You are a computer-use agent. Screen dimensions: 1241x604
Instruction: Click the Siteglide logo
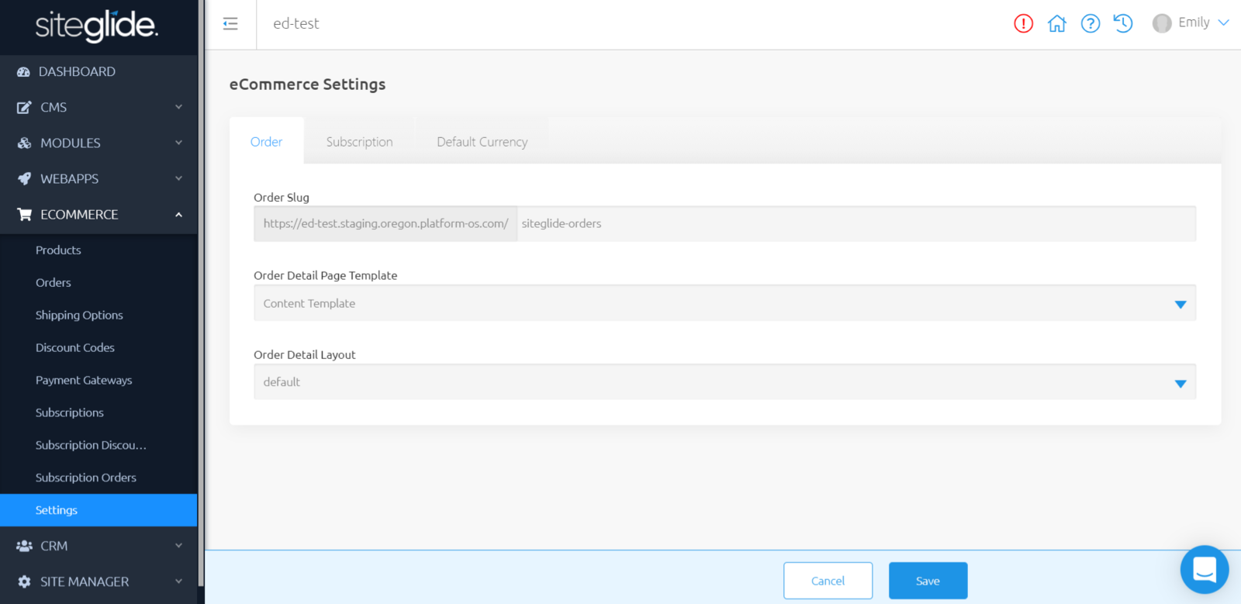coord(97,26)
